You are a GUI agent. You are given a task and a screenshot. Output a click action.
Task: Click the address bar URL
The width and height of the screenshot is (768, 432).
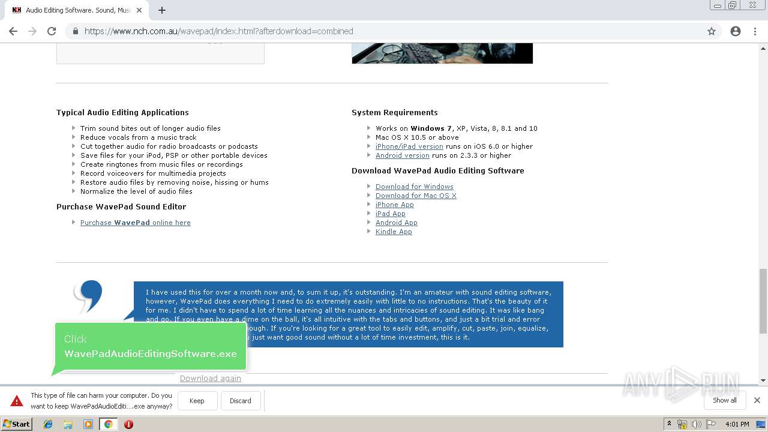[218, 31]
